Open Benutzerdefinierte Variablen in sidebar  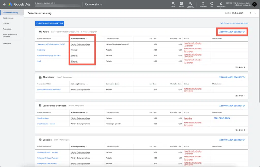click(10, 36)
